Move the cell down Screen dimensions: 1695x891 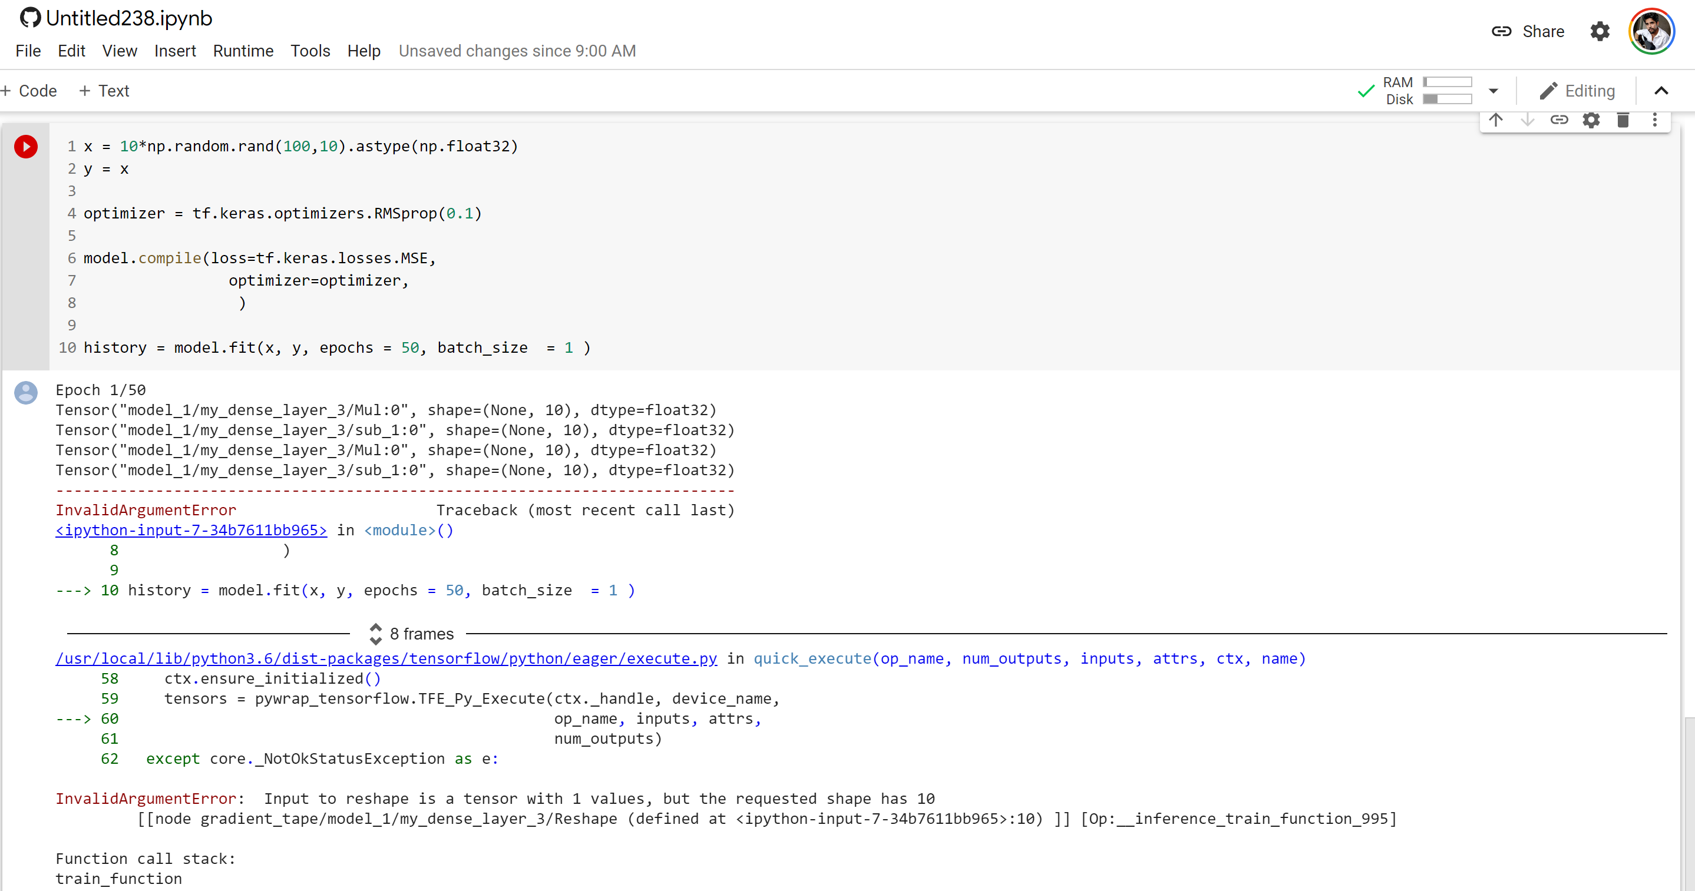(1528, 120)
